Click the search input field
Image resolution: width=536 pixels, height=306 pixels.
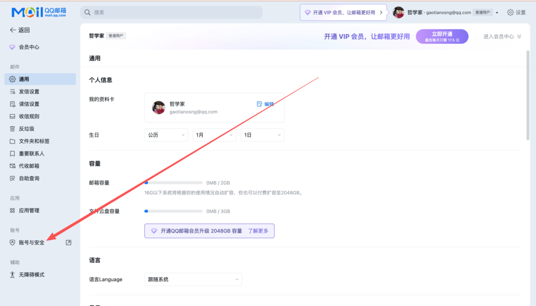coord(172,13)
